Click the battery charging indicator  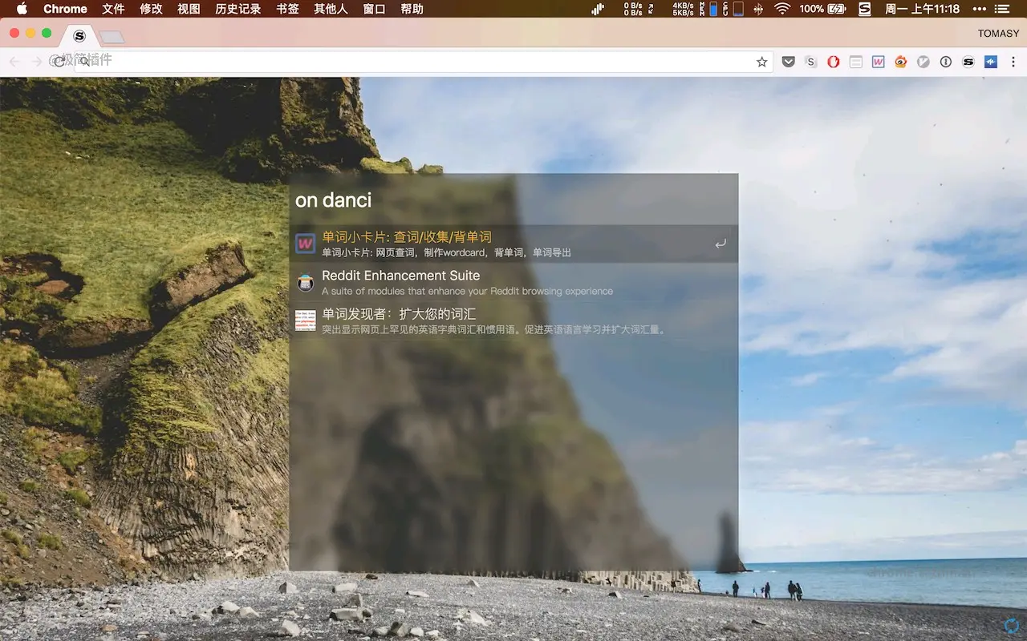tap(837, 9)
